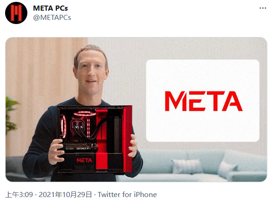Click the EVGA GeForce RTX card label
272x204 pixels.
pos(78,148)
